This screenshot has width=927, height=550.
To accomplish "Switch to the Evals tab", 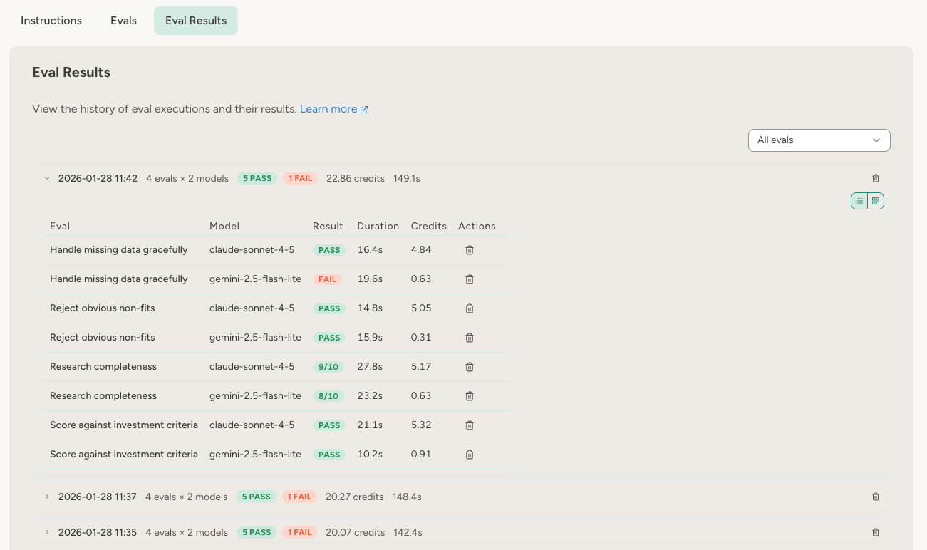I will click(123, 21).
